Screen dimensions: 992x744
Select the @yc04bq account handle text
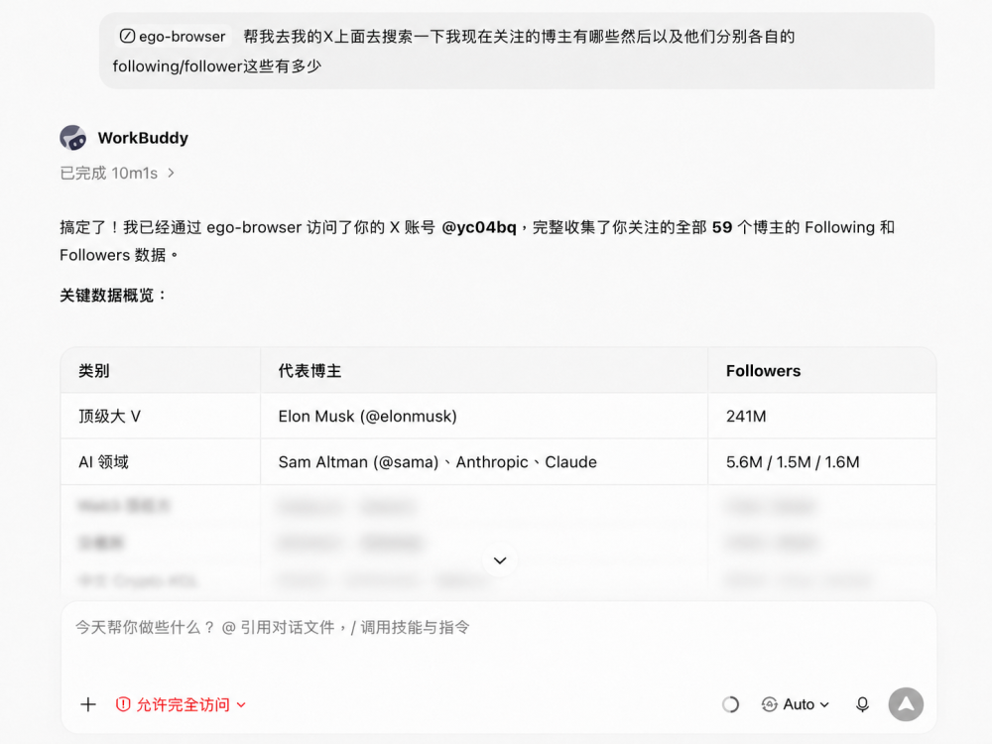[479, 227]
